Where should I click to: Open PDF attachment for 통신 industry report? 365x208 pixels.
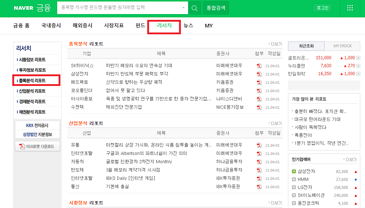(259, 187)
